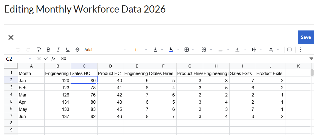
Task: Apply text color with the underlined A icon
Action: tap(155, 50)
